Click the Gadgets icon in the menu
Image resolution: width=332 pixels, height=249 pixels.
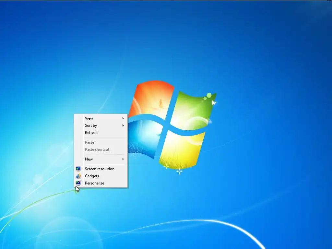coord(78,176)
